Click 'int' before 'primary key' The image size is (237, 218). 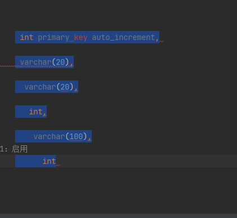tap(26, 38)
